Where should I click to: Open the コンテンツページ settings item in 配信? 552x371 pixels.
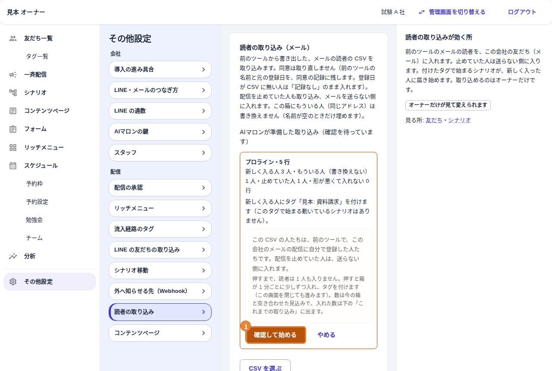point(160,333)
